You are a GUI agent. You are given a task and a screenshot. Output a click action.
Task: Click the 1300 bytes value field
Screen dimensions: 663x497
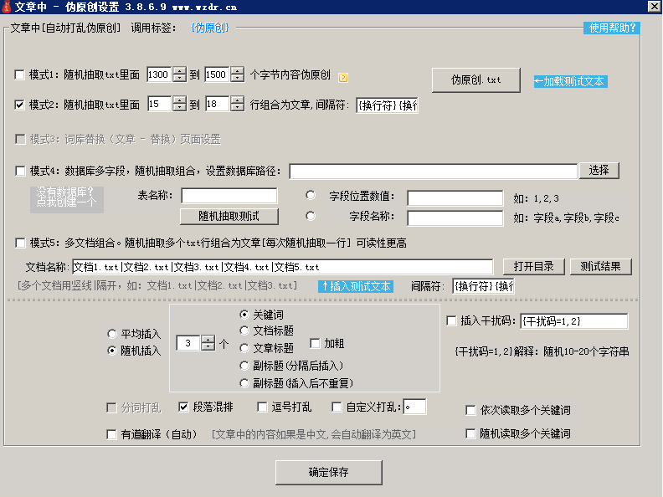(159, 74)
